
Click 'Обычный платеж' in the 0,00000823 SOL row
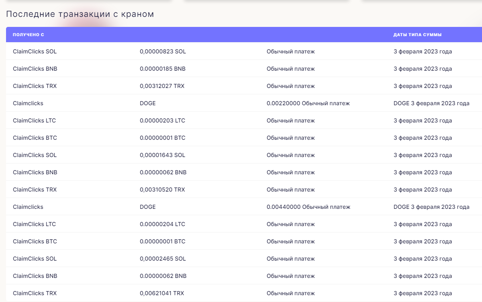[x=291, y=51]
